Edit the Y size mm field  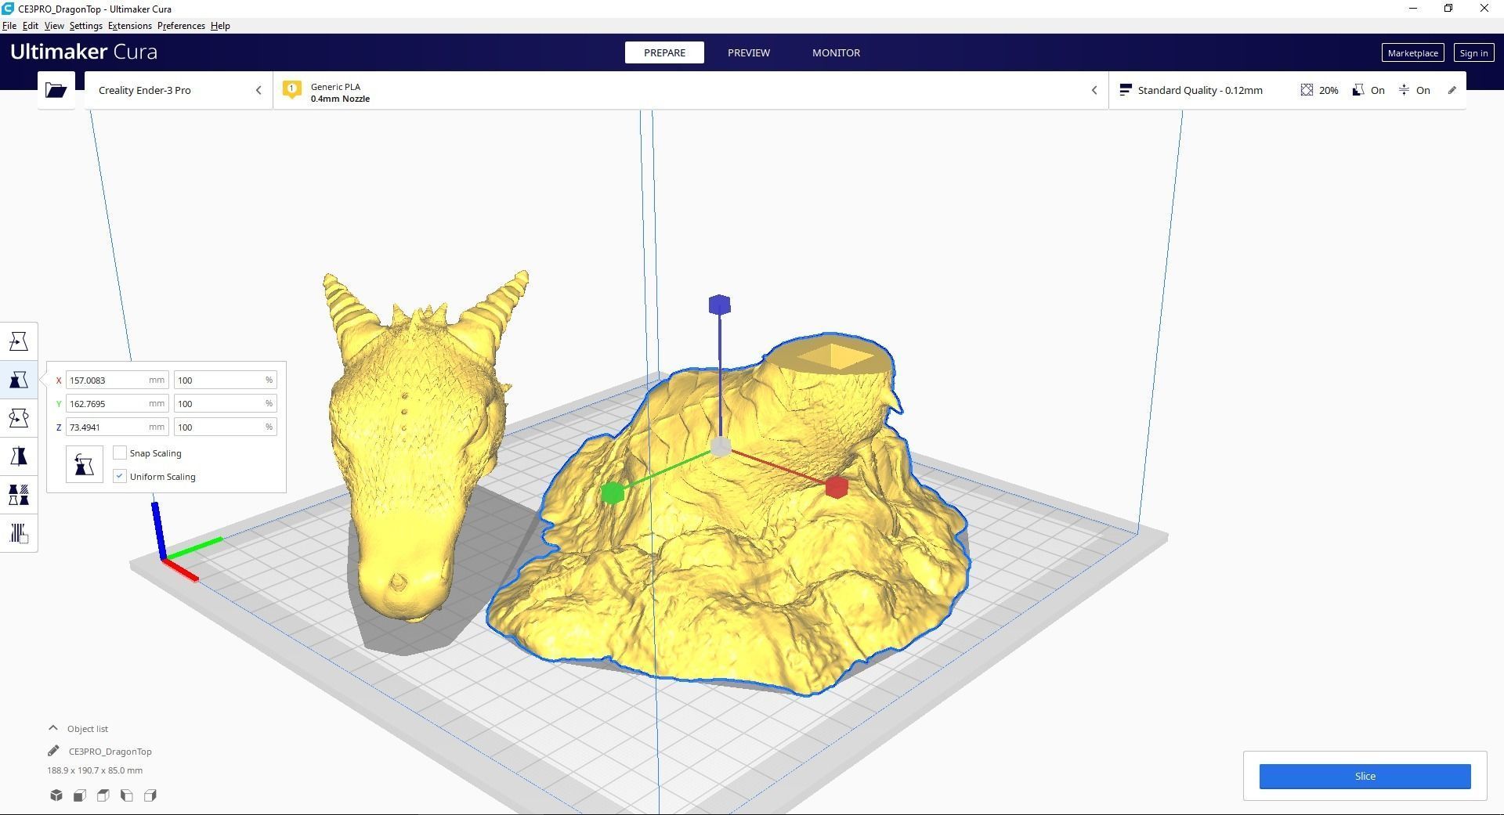coord(117,403)
